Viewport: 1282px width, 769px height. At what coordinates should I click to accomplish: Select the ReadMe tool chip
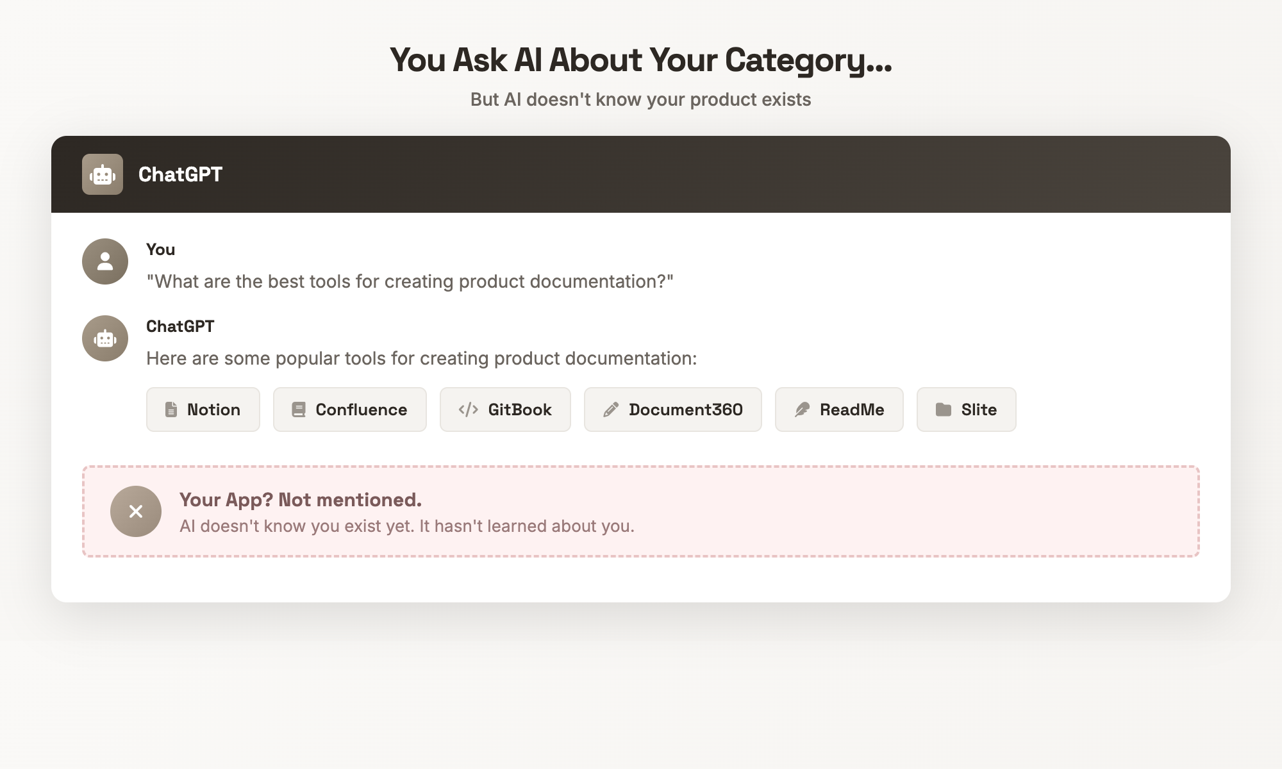pyautogui.click(x=839, y=409)
